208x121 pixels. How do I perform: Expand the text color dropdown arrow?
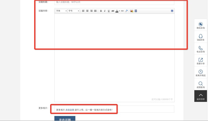(119, 11)
